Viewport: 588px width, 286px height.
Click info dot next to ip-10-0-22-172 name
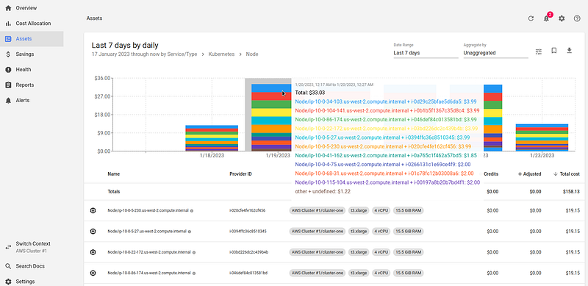tap(194, 252)
